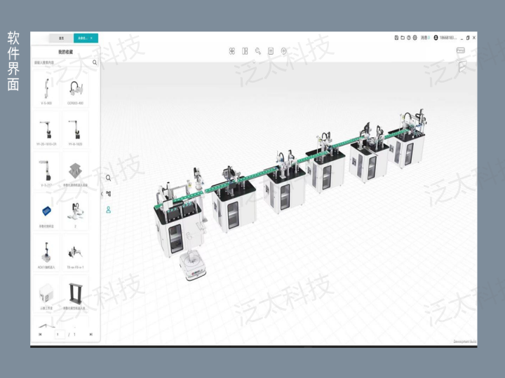This screenshot has height=378, width=505.
Task: Click the search icon in favorites panel
Action: tap(95, 62)
